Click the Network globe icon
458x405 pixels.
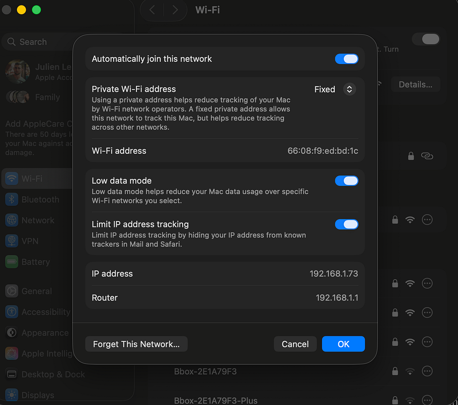12,220
